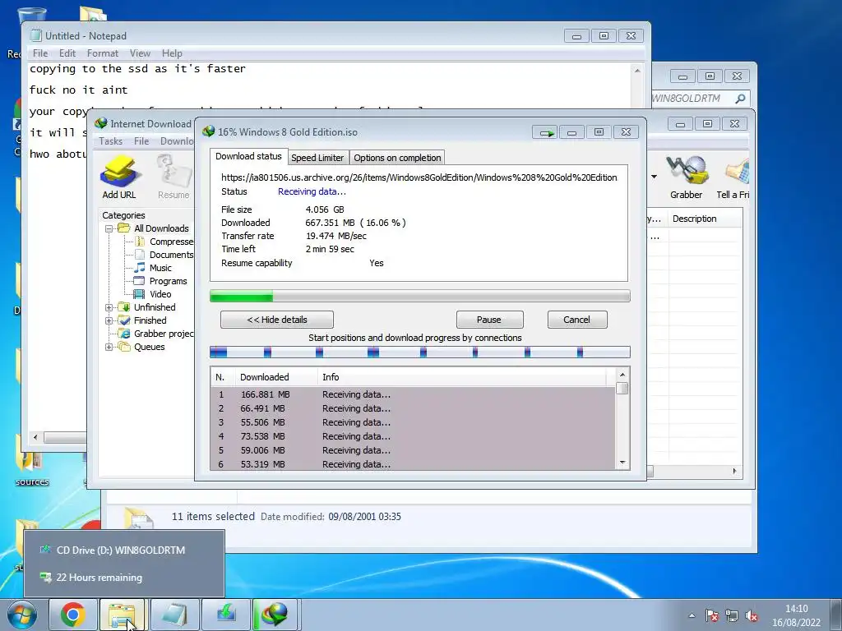
Task: Click the Add URL icon in IDM
Action: point(119,177)
